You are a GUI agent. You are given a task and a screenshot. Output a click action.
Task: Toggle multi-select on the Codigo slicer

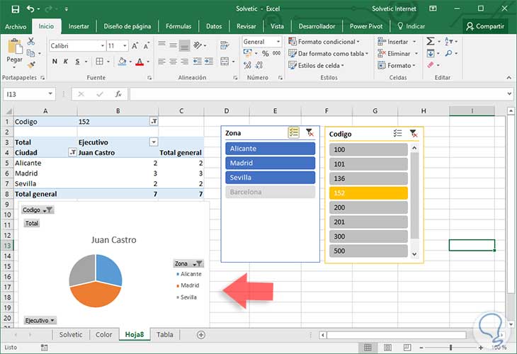[398, 133]
